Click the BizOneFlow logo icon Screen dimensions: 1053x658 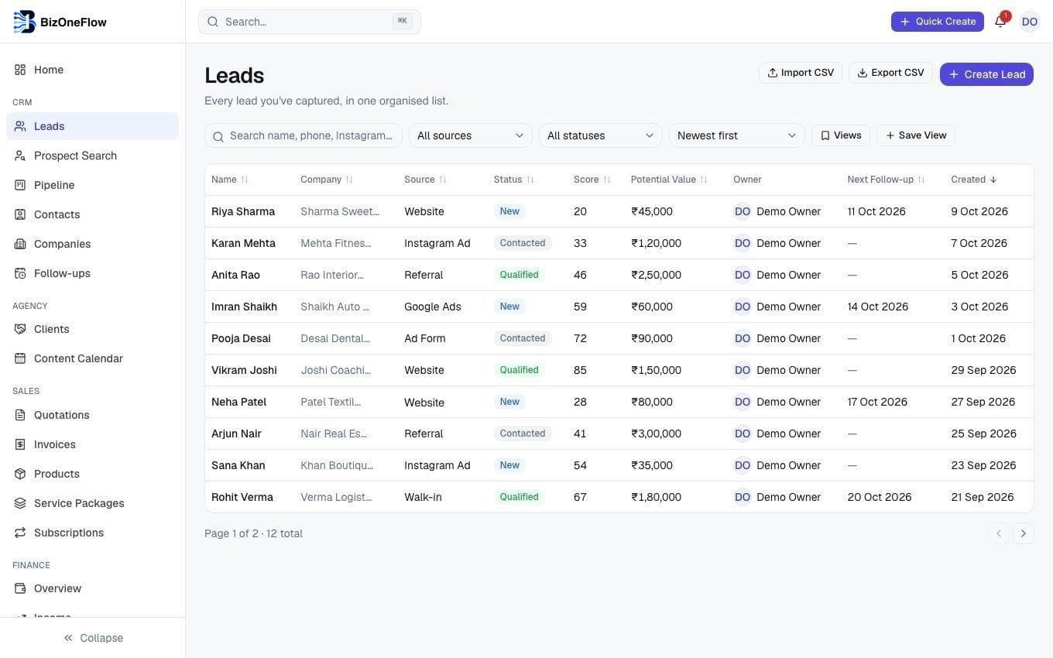tap(25, 22)
